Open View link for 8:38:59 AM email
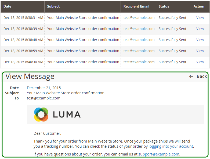The image size is (210, 159). tap(200, 51)
